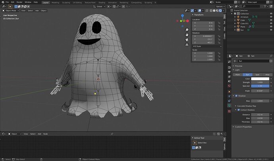Open the Output properties tab icon

(229, 72)
